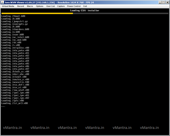The width and height of the screenshot is (170, 136).
Task: Click the line 'Loading /mtip32xx.v00'
Action: (x=15, y=48)
